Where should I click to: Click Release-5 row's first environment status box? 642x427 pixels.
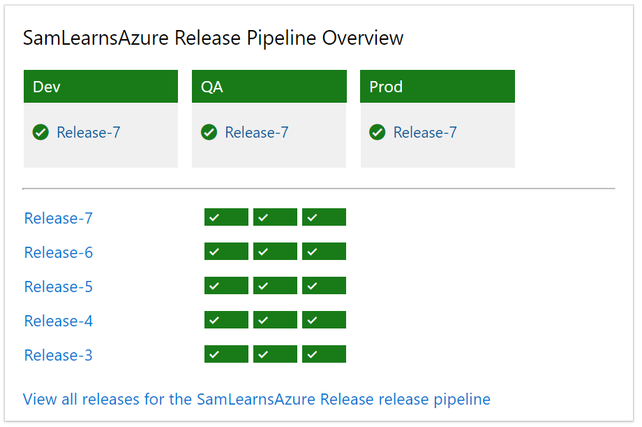coord(226,286)
